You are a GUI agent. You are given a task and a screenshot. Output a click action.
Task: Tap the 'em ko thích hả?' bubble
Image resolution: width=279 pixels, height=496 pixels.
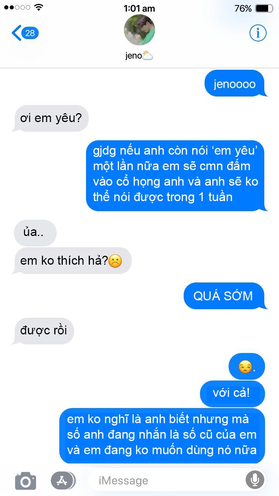[x=72, y=260]
